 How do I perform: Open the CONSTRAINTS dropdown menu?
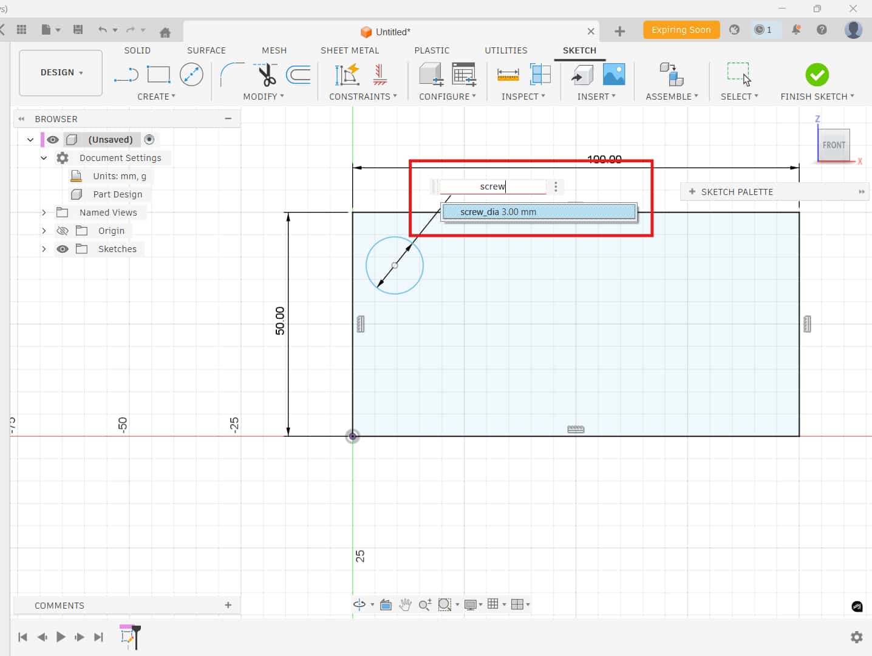tap(363, 97)
